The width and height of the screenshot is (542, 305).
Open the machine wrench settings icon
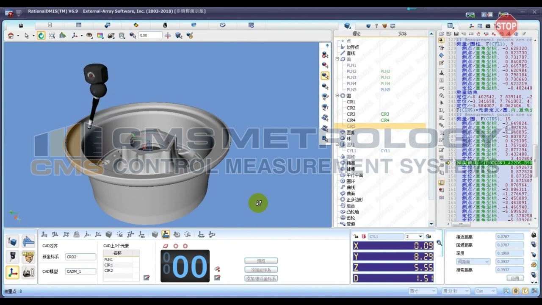tap(28, 272)
